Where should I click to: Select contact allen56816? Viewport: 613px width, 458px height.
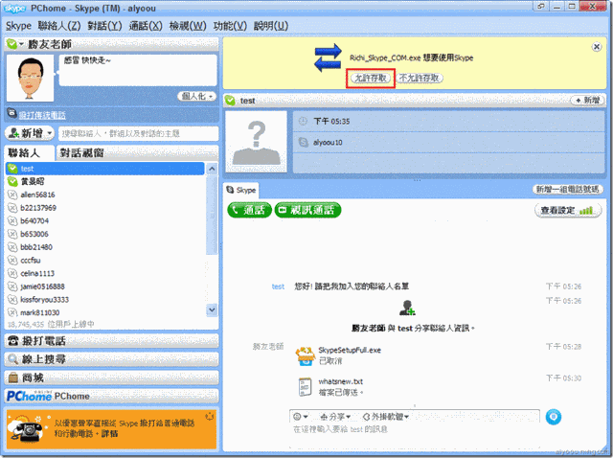pyautogui.click(x=104, y=195)
